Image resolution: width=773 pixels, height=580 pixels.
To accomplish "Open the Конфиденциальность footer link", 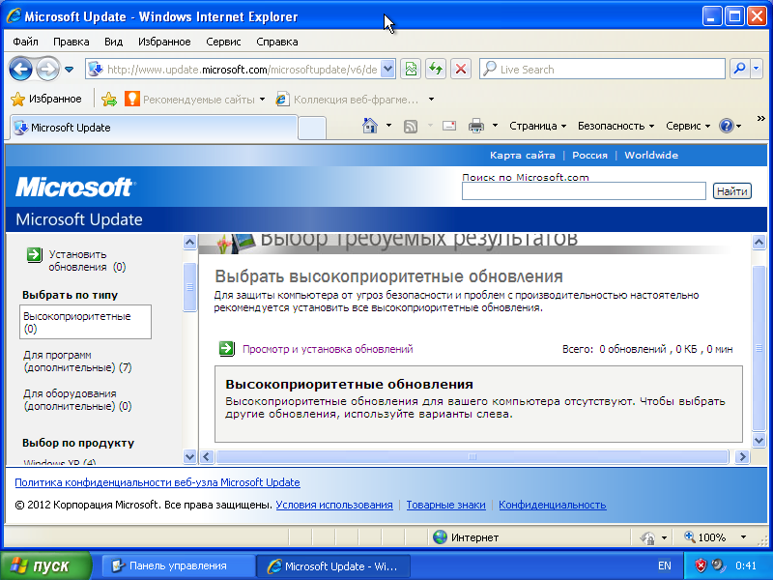I will tap(552, 505).
